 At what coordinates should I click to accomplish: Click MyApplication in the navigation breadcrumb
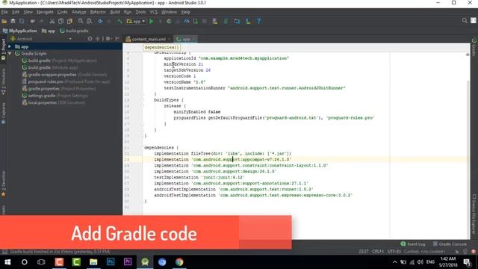click(x=20, y=31)
